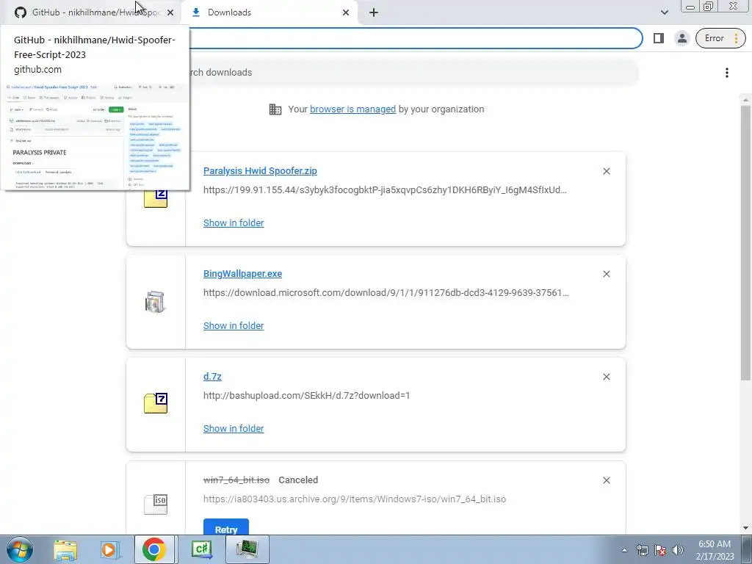The height and width of the screenshot is (564, 752).
Task: Toggle the browser side panel icon
Action: [659, 38]
